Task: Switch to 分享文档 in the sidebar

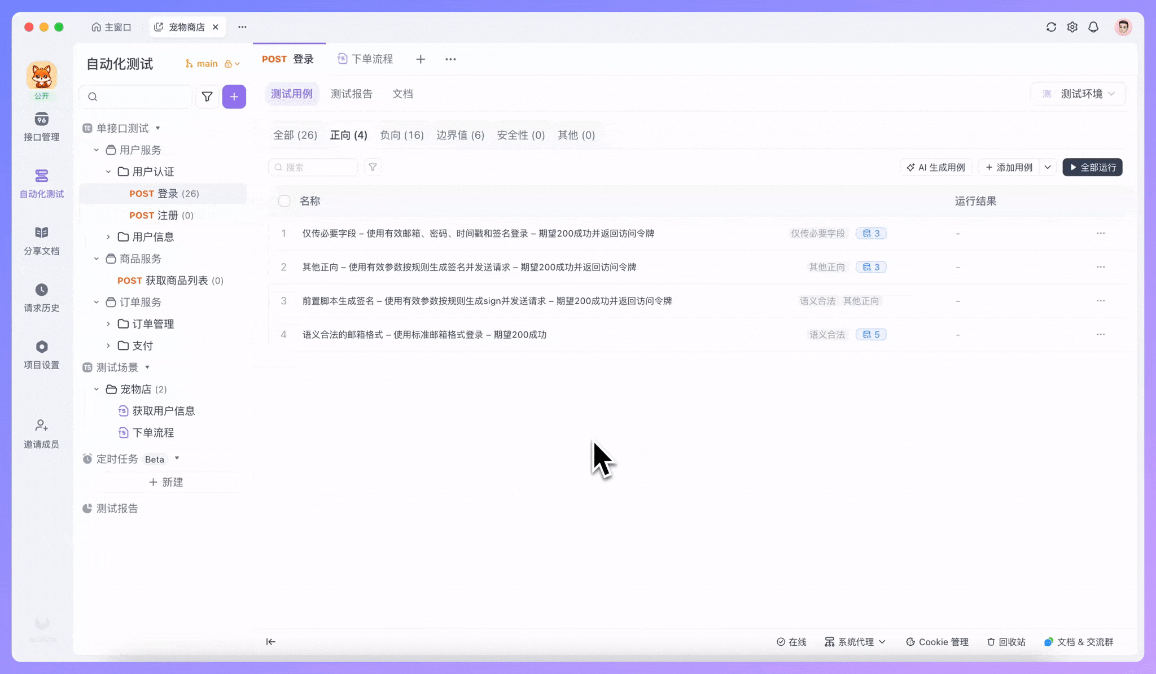Action: 41,239
